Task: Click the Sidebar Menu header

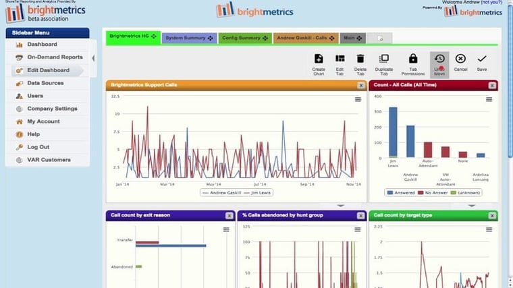Action: coord(47,32)
